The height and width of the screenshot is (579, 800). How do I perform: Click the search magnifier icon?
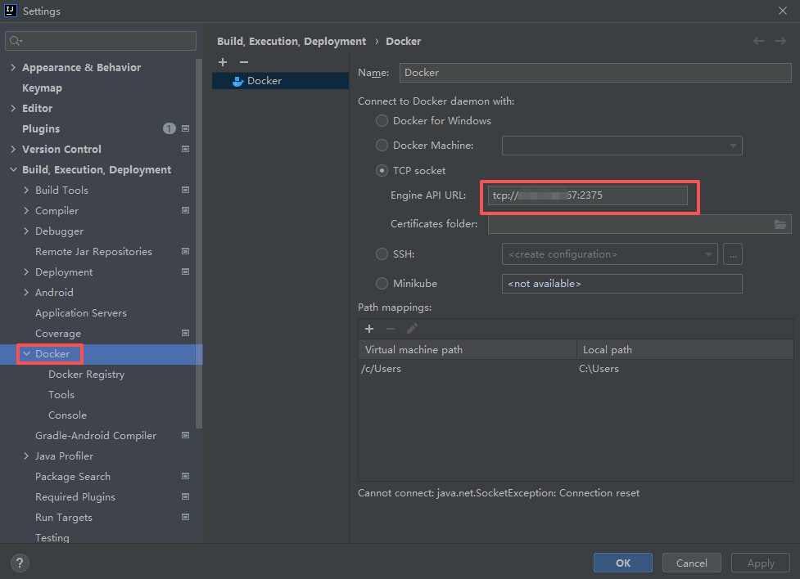tap(16, 41)
